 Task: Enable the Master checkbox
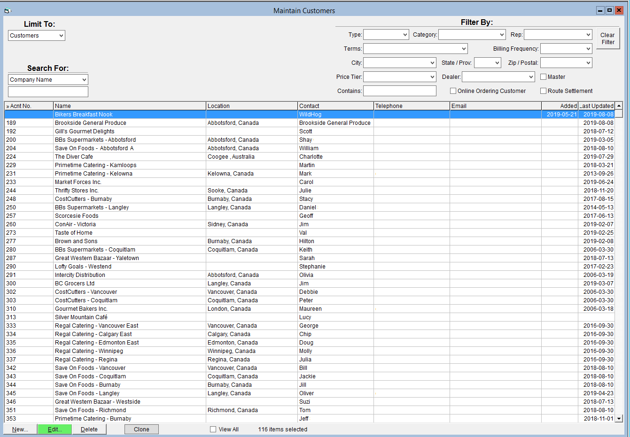tap(543, 77)
